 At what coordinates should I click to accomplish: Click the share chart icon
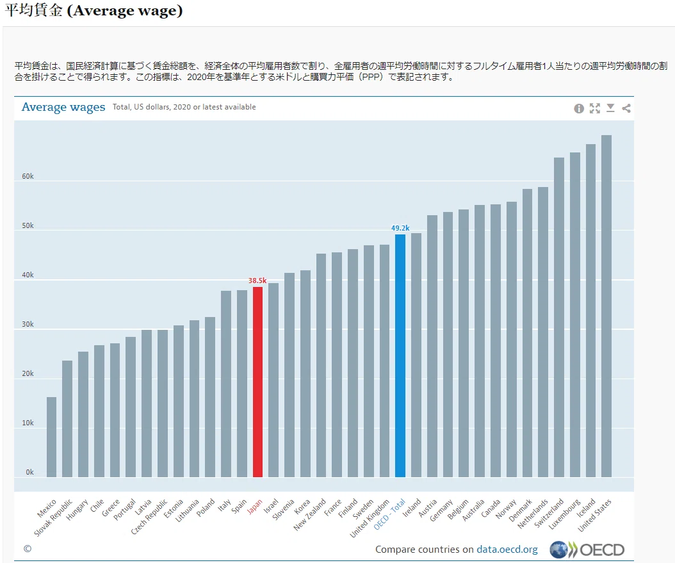click(626, 108)
